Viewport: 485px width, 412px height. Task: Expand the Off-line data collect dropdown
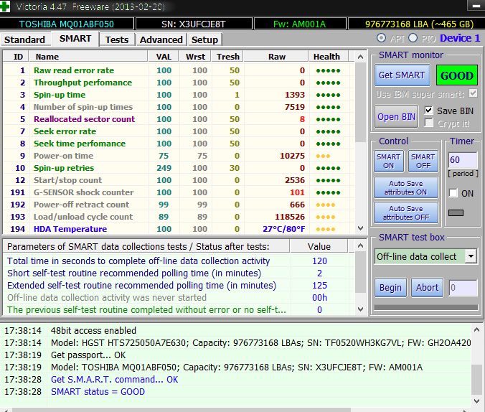[x=471, y=256]
